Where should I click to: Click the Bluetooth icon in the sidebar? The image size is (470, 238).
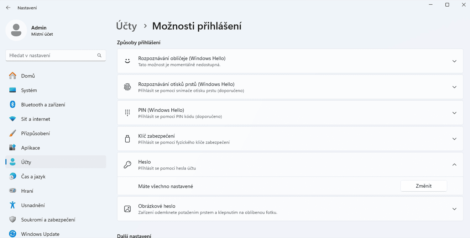point(13,105)
